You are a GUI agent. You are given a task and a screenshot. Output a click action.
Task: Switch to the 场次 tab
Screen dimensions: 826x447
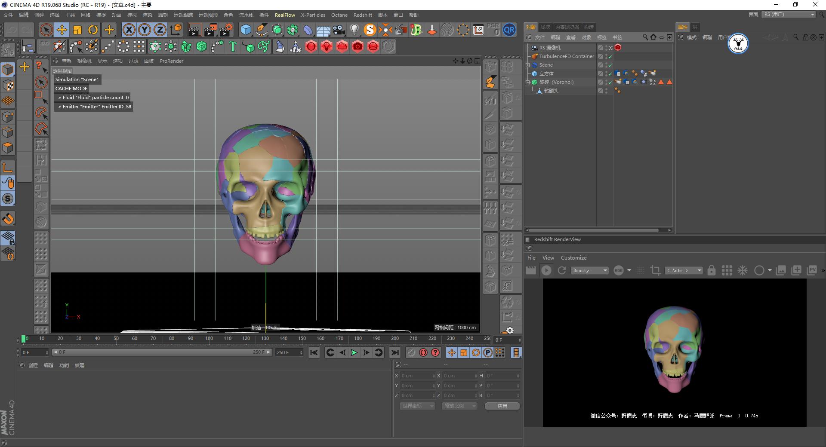click(x=545, y=27)
